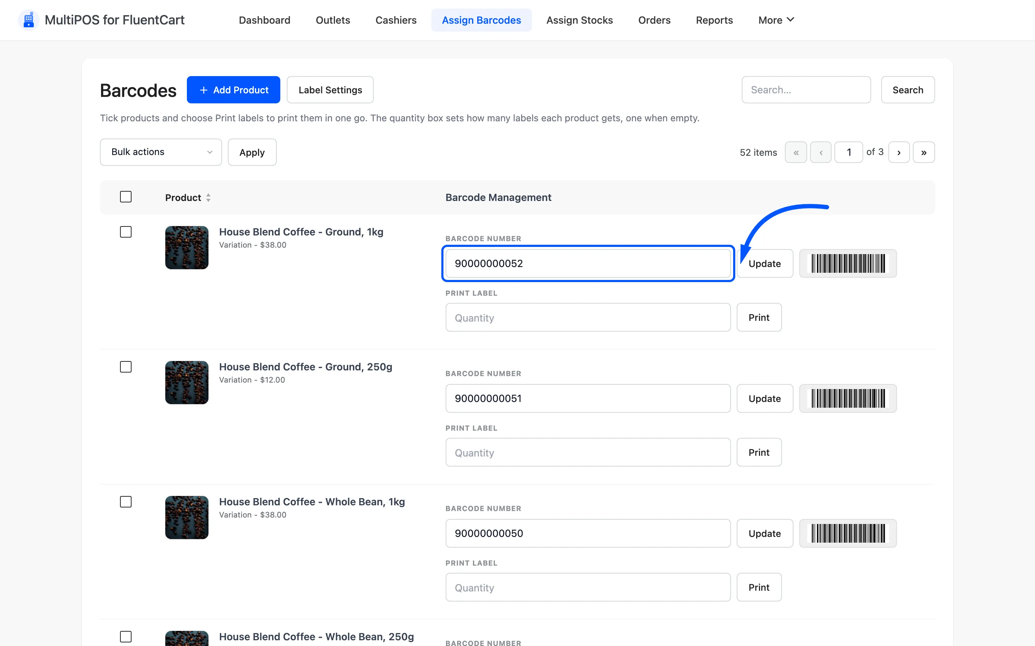This screenshot has height=646, width=1035.
Task: Go to Orders tab
Action: [x=654, y=20]
